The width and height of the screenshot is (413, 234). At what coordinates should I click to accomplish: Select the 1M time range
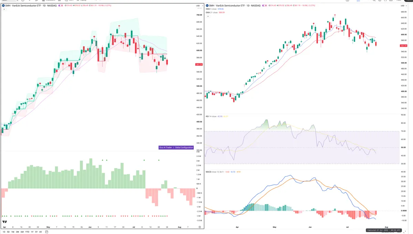click(13, 232)
